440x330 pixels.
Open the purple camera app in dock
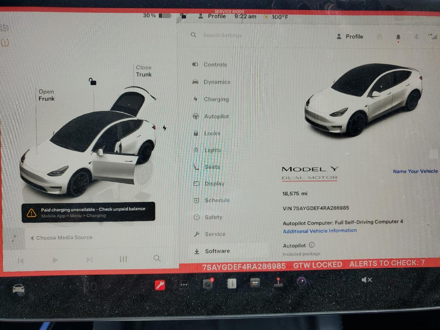point(301,282)
